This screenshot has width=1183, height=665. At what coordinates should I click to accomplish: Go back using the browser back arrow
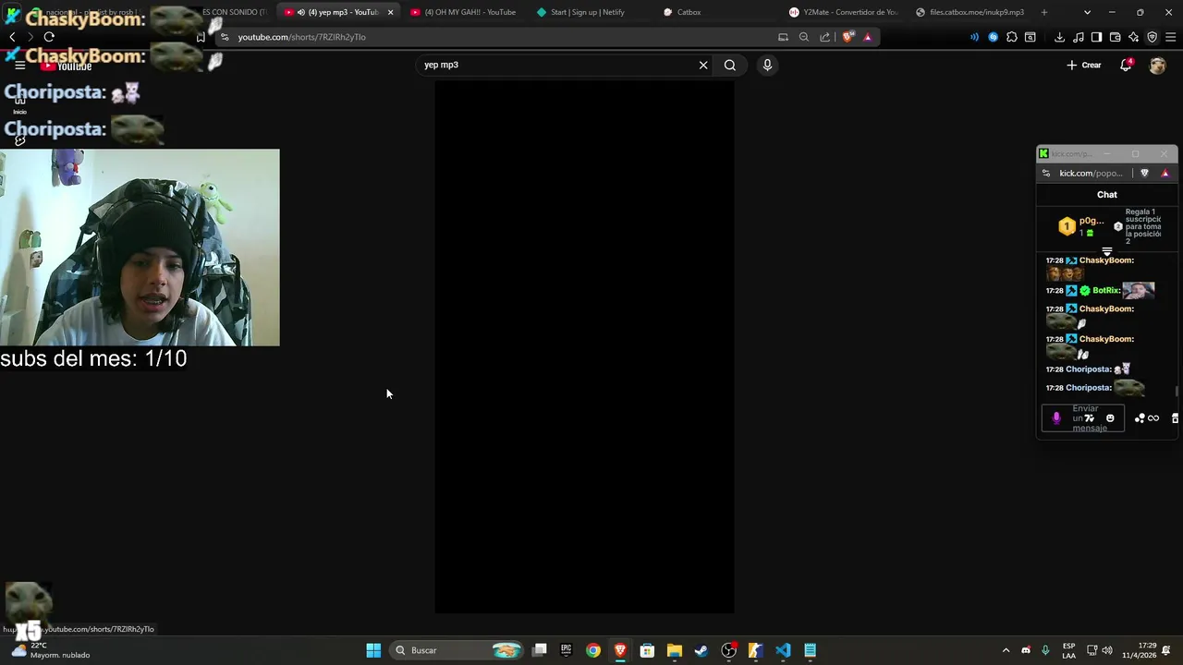[12, 37]
